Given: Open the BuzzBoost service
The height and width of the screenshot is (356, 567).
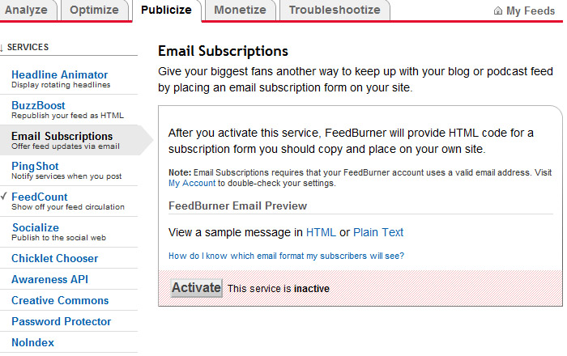Looking at the screenshot, I should click(38, 105).
